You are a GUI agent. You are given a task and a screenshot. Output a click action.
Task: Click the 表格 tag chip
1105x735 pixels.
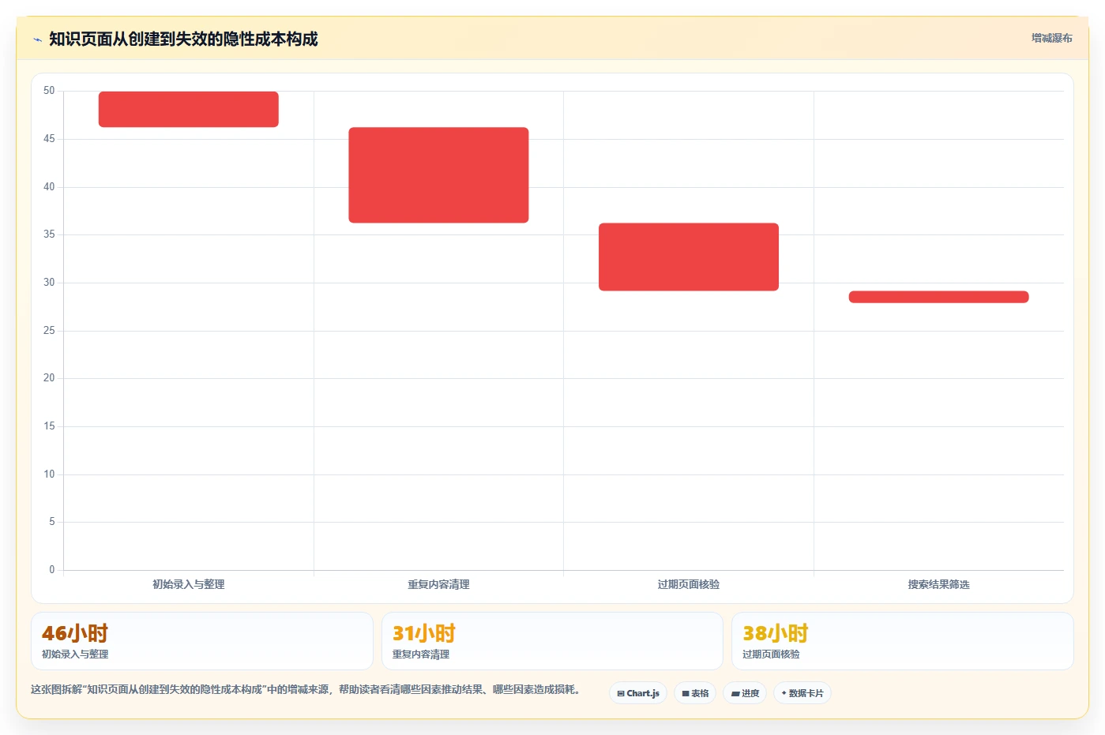695,693
